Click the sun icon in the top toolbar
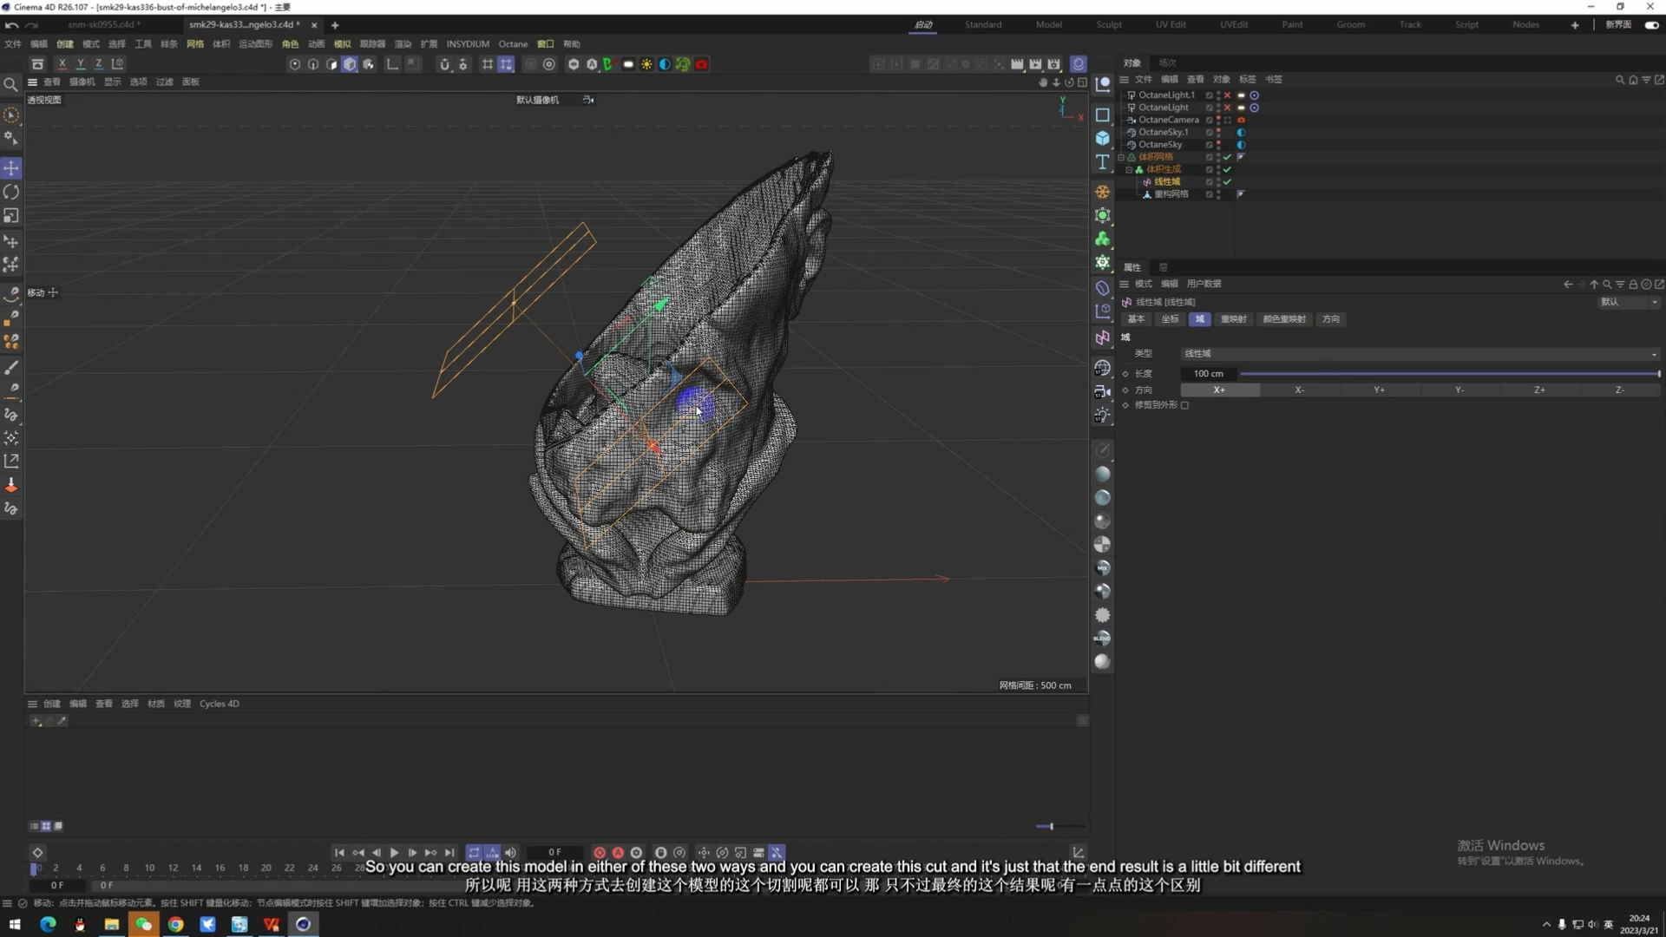Viewport: 1666px width, 937px height. coord(646,64)
